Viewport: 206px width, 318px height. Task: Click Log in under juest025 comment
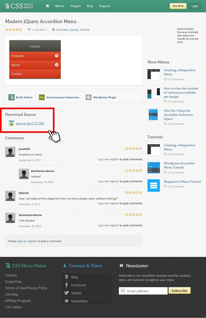click(x=101, y=159)
